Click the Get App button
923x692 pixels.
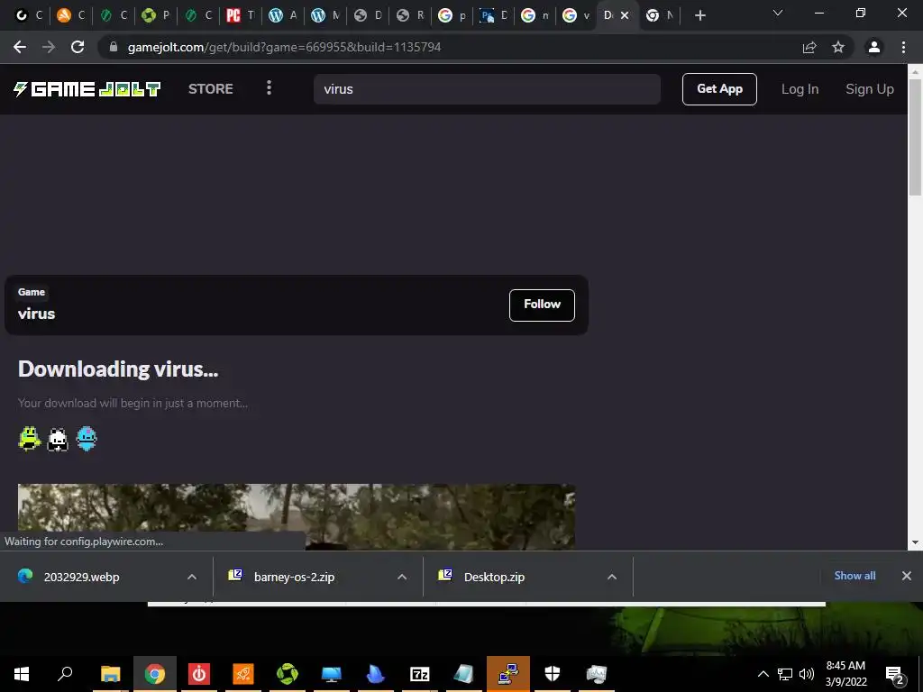719,89
